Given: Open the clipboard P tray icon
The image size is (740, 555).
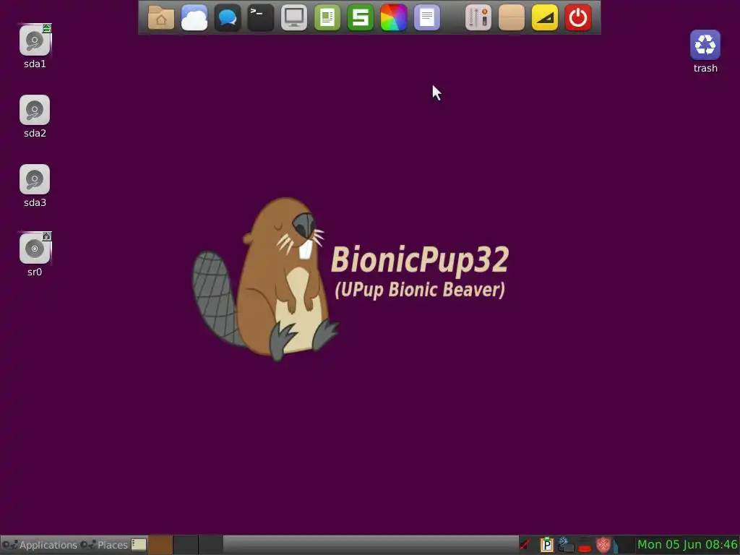Looking at the screenshot, I should (546, 545).
